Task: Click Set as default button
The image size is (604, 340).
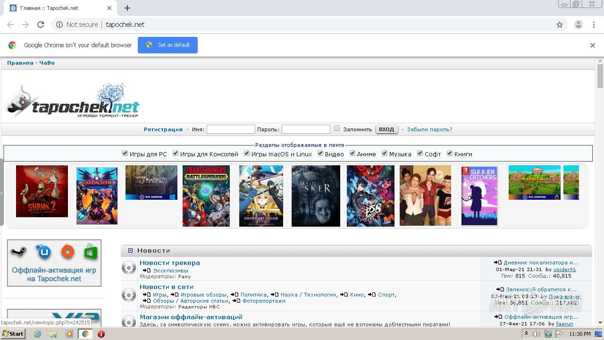Action: tap(168, 45)
